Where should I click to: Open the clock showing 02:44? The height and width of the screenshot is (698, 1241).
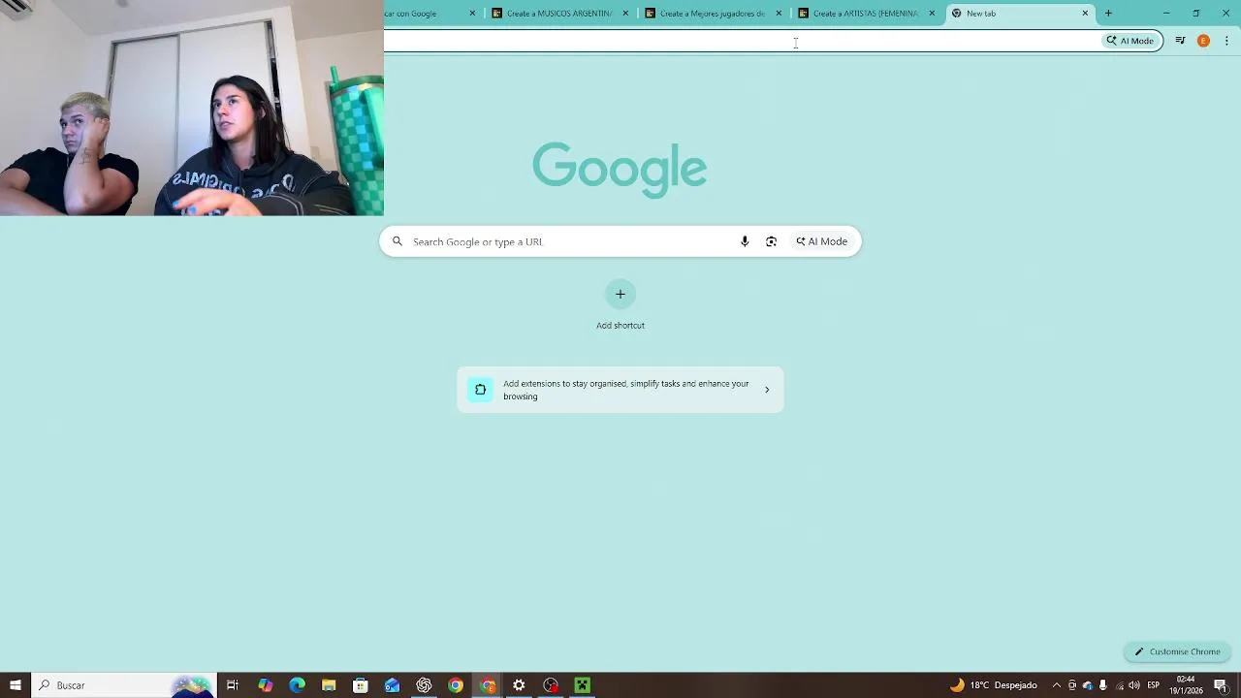(1186, 685)
